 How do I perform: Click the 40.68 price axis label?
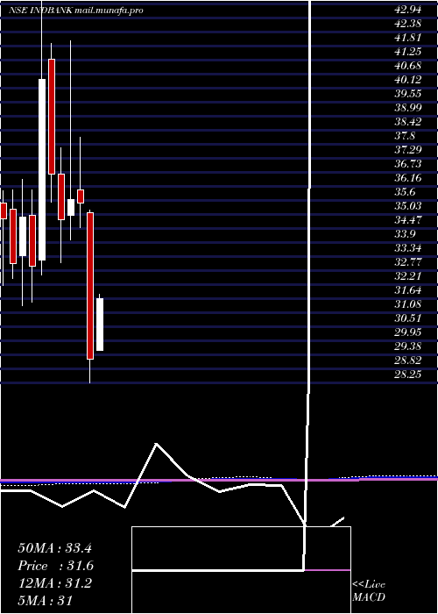coord(408,66)
